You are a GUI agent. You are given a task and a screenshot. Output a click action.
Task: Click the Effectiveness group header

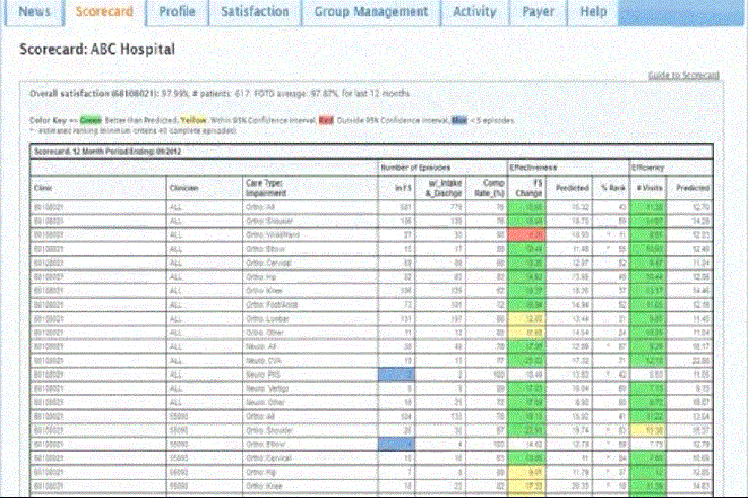click(x=568, y=167)
